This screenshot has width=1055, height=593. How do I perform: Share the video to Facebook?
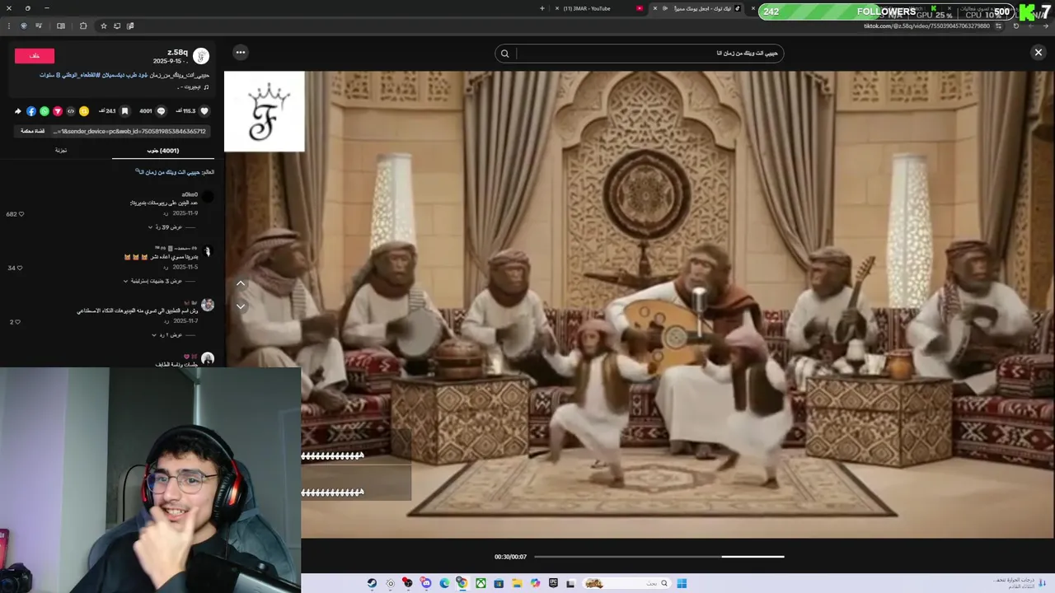tap(31, 111)
